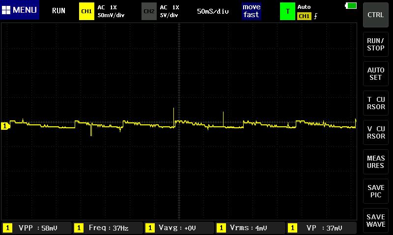The image size is (393, 235).
Task: Adjust CH2 5V/div vertical scale
Action: tap(169, 15)
